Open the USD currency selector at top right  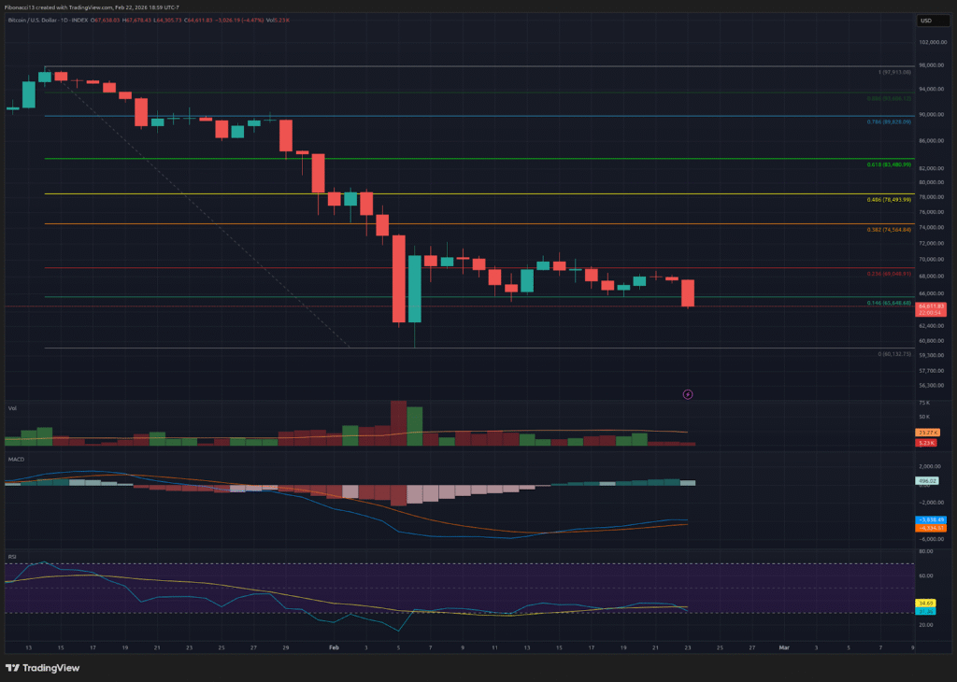[935, 21]
